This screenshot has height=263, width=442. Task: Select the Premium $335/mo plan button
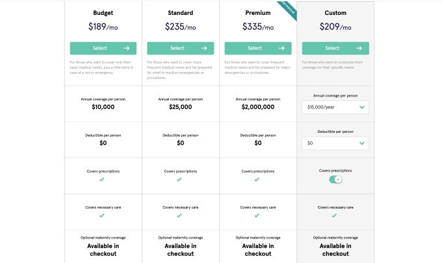258,49
